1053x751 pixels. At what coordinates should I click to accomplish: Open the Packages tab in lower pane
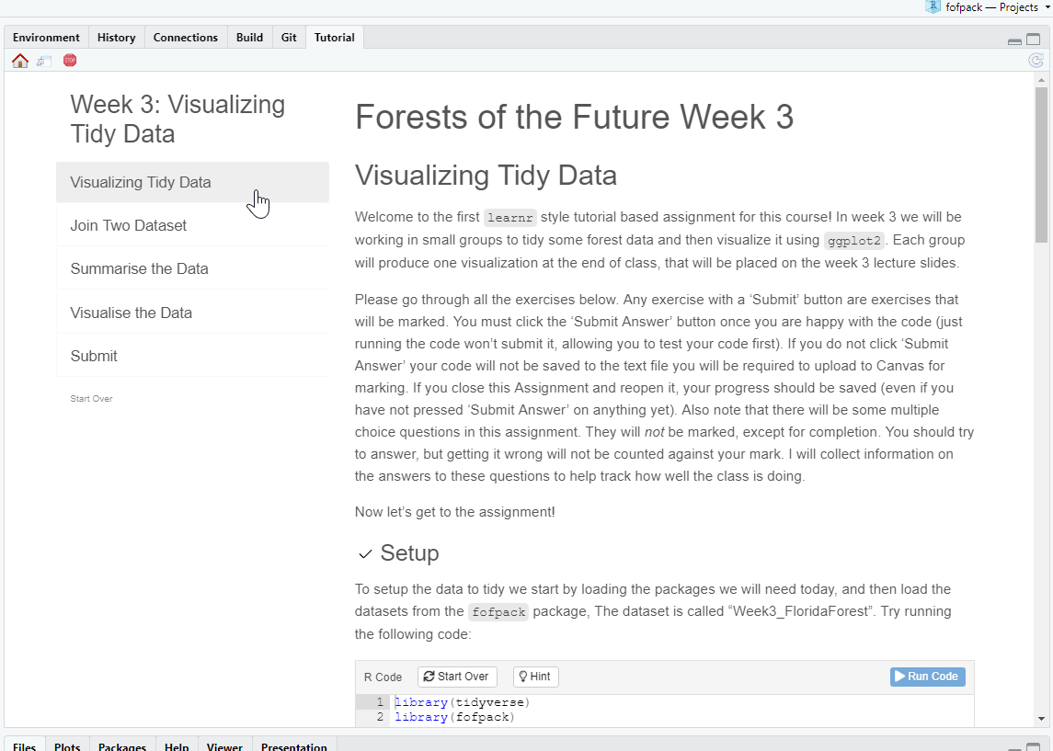point(122,745)
